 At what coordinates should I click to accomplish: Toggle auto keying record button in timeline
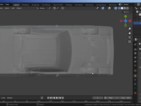click(x=42, y=98)
